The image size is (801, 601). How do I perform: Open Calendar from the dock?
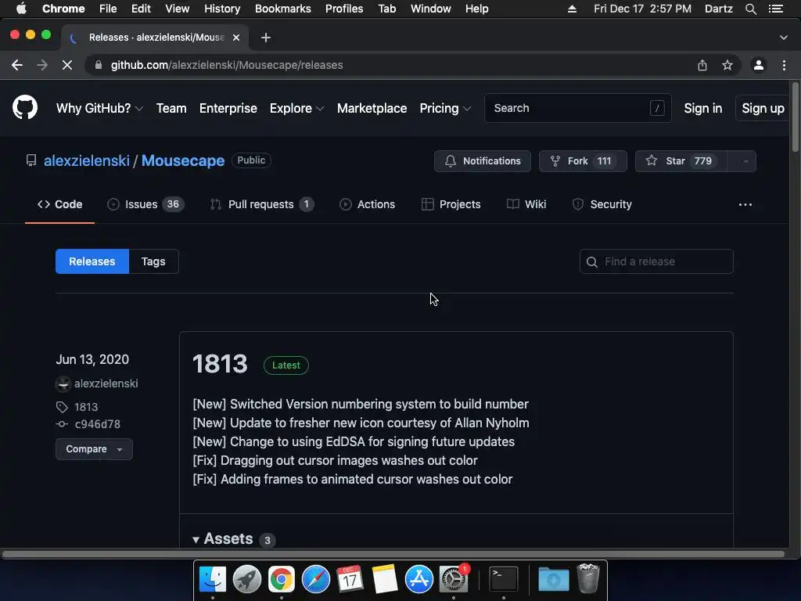350,579
